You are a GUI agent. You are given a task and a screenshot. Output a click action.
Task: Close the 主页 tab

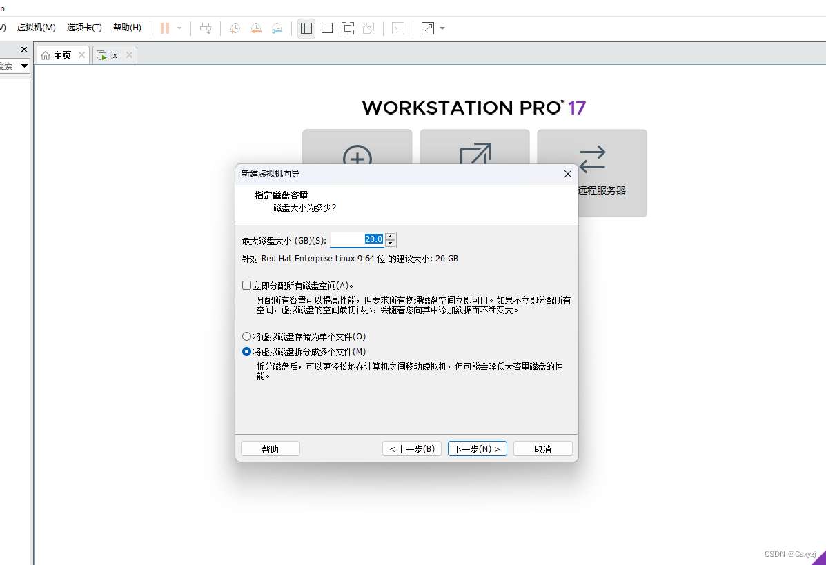pos(81,54)
